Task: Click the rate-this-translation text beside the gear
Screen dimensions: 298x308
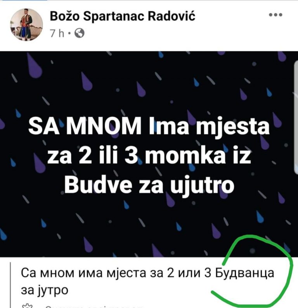Action: pyautogui.click(x=93, y=306)
